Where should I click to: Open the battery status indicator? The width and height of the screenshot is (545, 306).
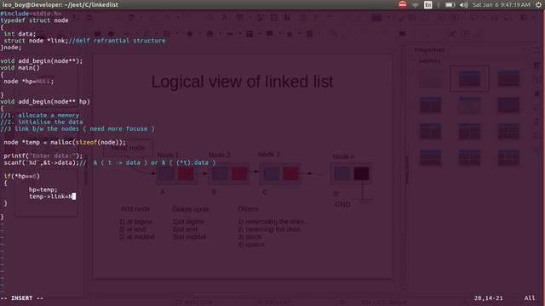[x=450, y=5]
